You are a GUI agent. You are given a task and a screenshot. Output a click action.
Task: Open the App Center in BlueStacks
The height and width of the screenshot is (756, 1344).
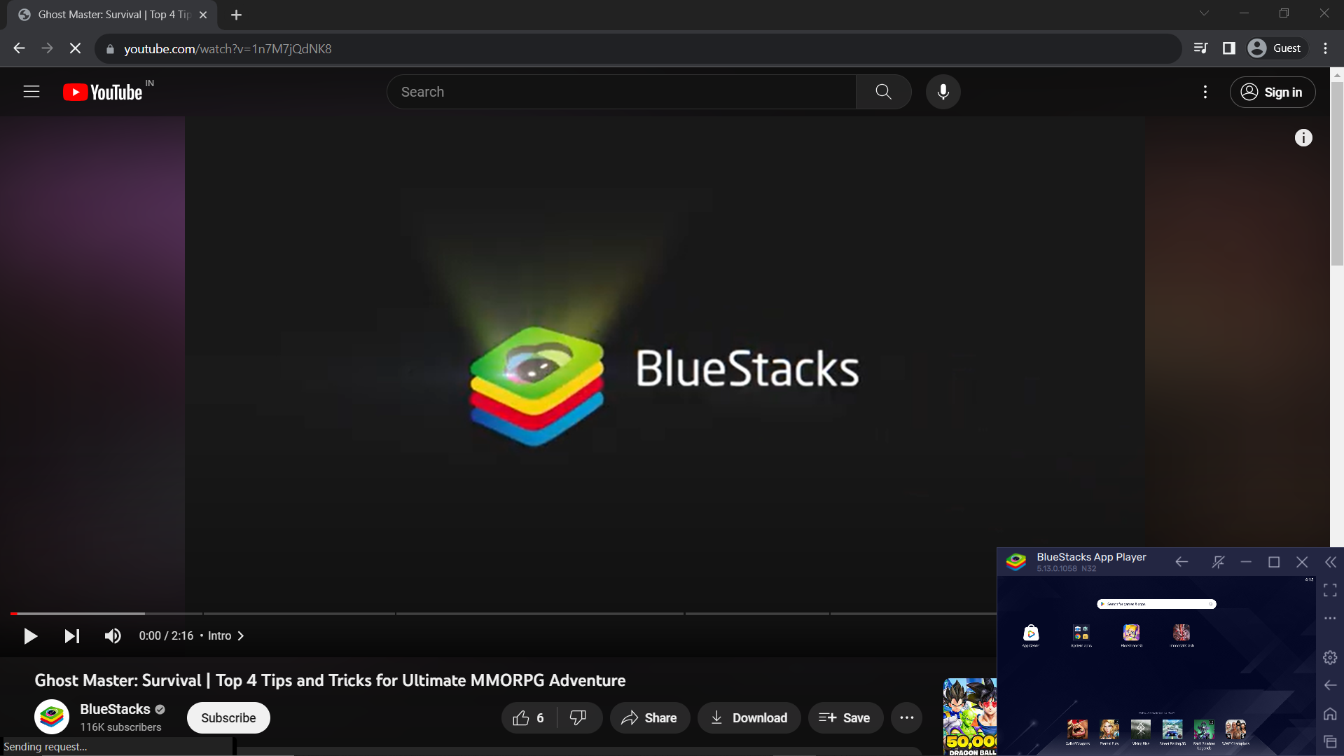click(x=1031, y=633)
